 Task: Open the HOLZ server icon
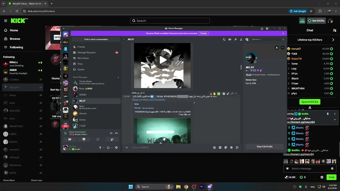pos(66,42)
